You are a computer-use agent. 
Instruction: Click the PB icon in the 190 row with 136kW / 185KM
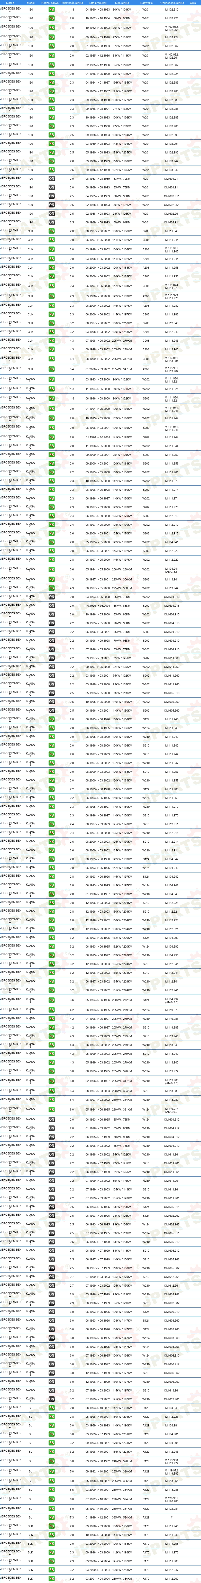pyautogui.click(x=52, y=82)
